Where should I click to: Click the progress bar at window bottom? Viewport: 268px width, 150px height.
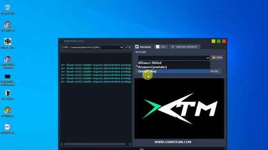(x=142, y=149)
